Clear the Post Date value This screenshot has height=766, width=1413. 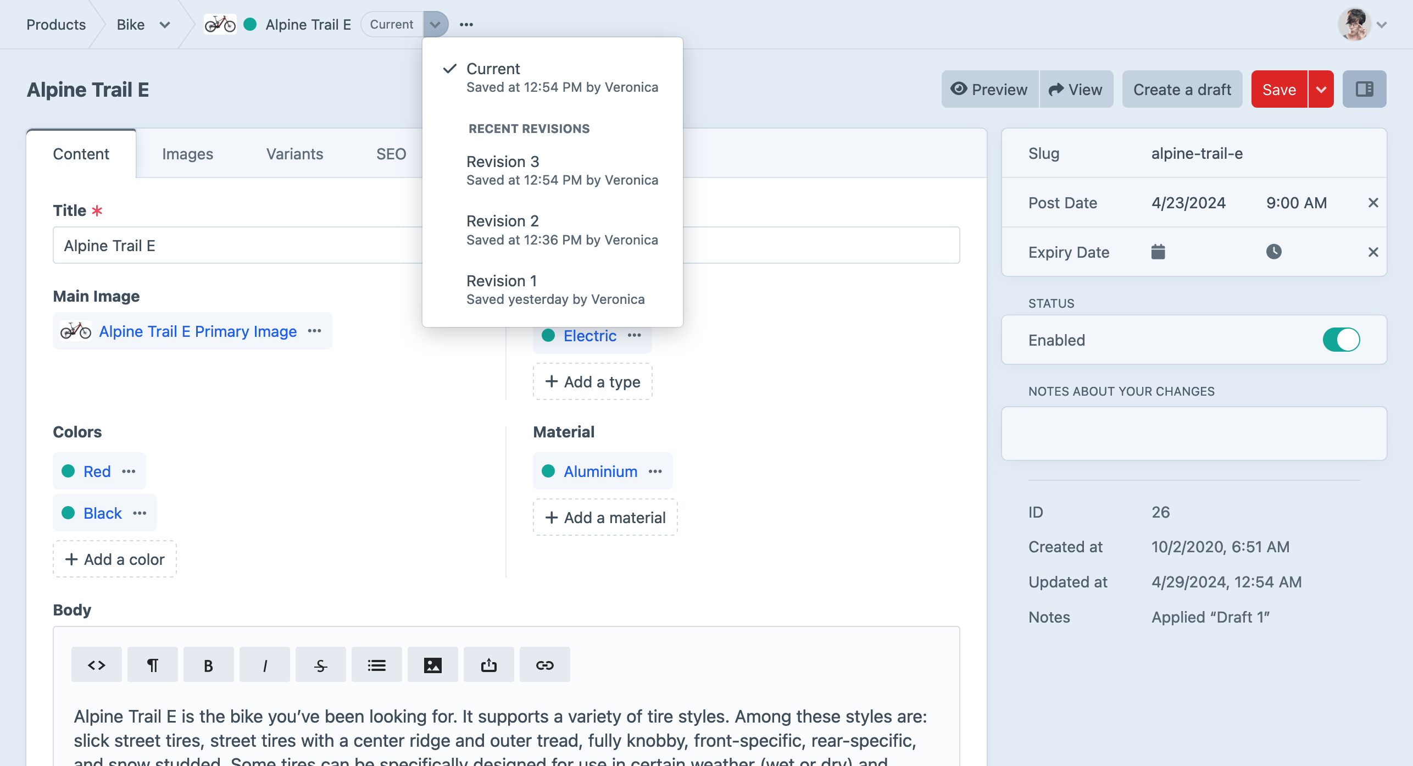tap(1373, 203)
